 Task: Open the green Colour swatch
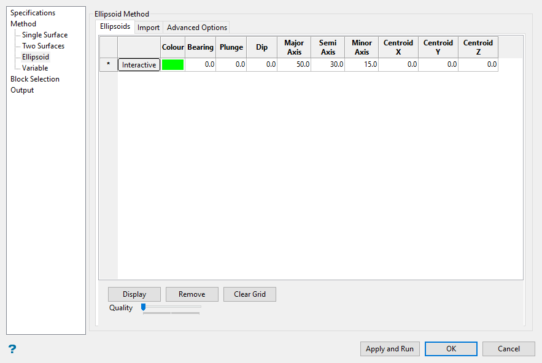tap(173, 64)
